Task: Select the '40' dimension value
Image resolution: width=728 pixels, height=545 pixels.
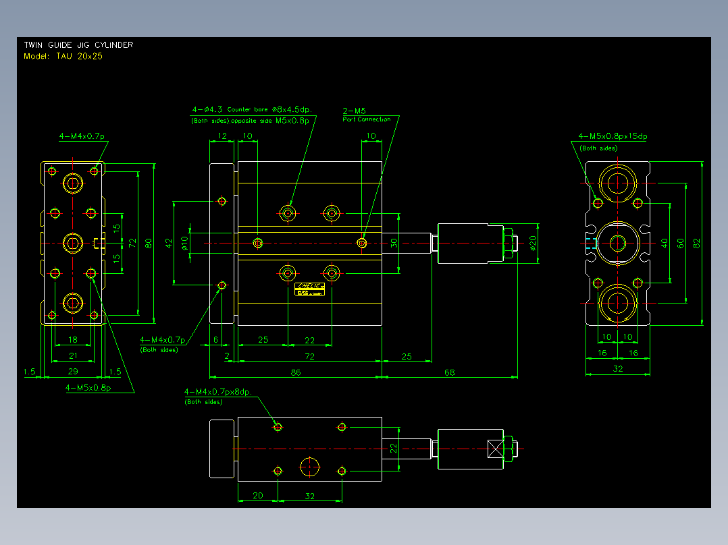Action: pos(665,243)
